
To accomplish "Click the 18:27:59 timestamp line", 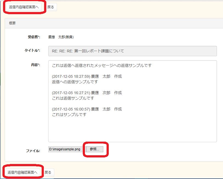I will tap(87, 76).
